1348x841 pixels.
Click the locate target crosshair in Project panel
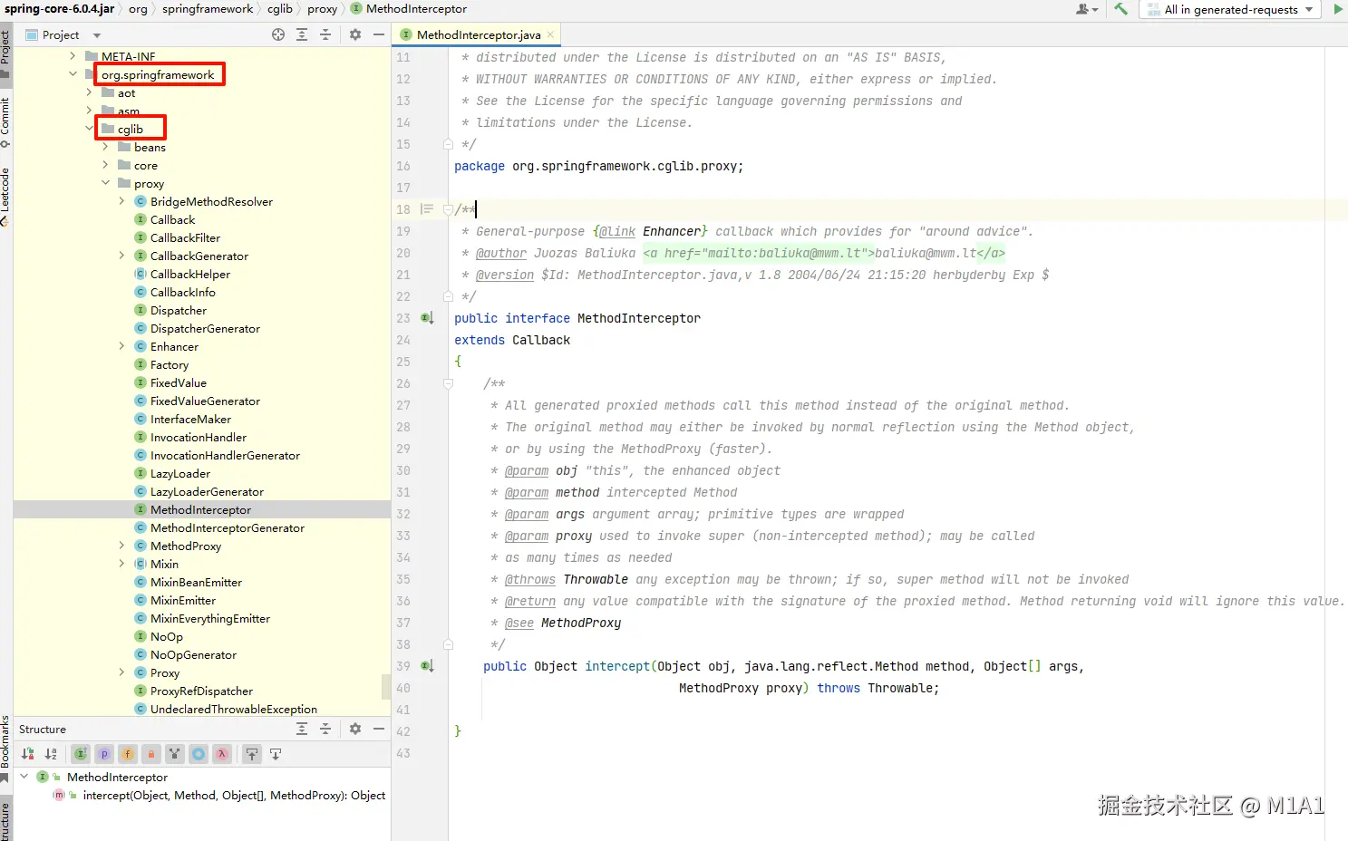(x=278, y=34)
